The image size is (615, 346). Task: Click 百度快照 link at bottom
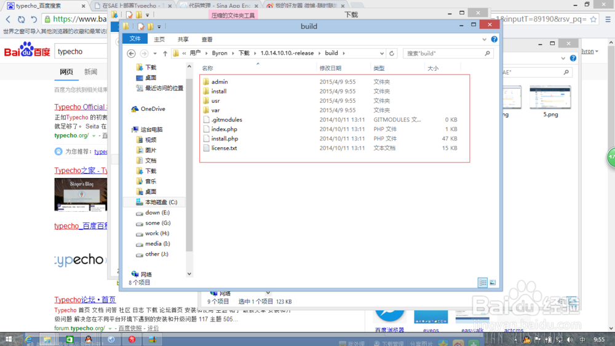click(130, 328)
